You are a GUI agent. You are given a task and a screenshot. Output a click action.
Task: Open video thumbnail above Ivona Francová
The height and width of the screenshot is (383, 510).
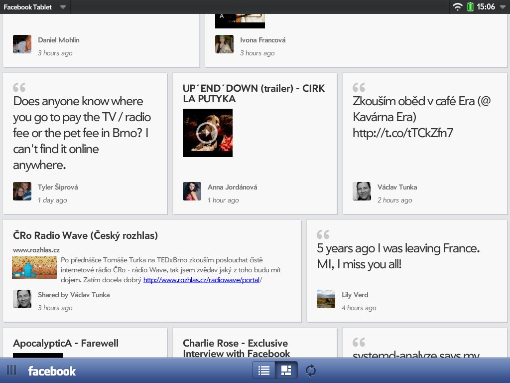[x=240, y=21]
